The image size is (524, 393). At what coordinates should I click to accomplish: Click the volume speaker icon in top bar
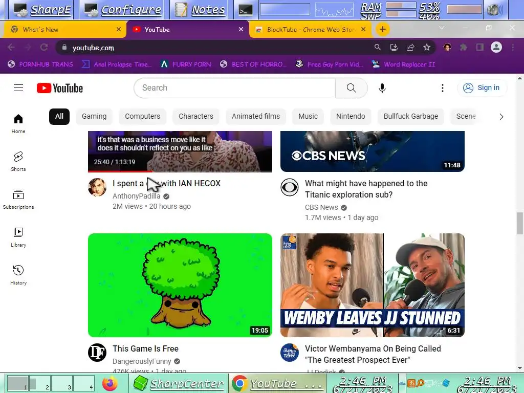(495, 10)
